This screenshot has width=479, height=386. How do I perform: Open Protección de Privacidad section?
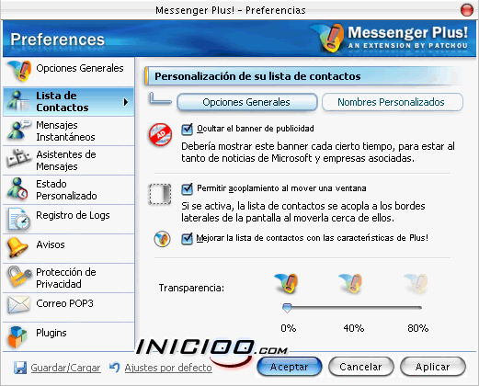coord(69,278)
